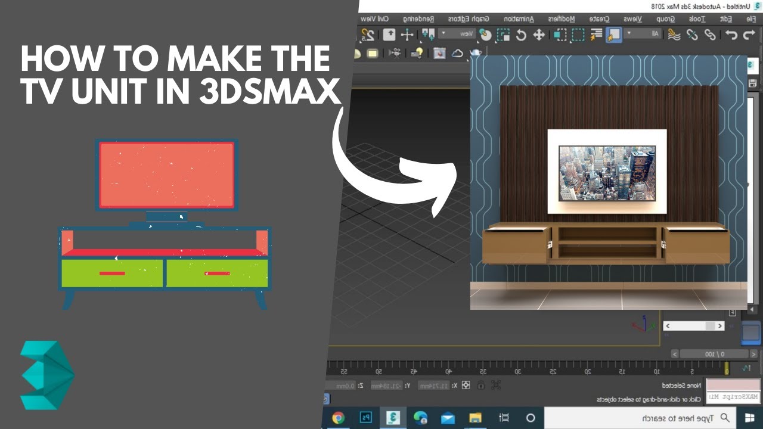The height and width of the screenshot is (429, 763).
Task: Pick the Select and Move tool
Action: (x=538, y=35)
